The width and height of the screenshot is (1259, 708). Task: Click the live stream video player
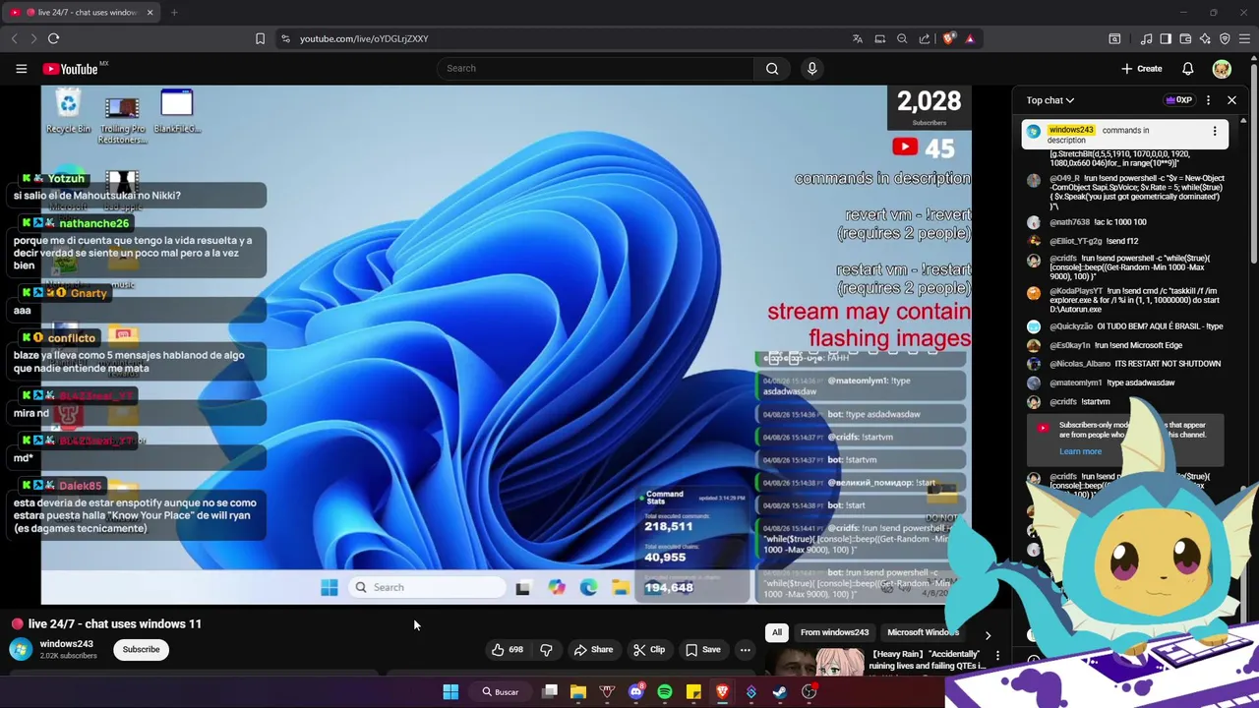pyautogui.click(x=506, y=344)
